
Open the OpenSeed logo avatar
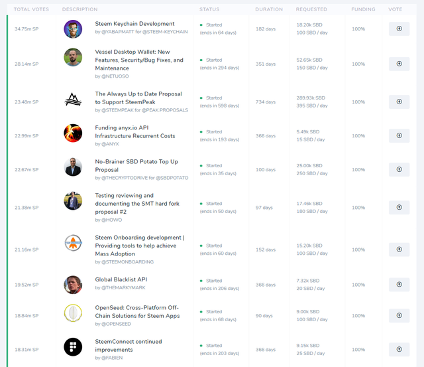click(73, 313)
